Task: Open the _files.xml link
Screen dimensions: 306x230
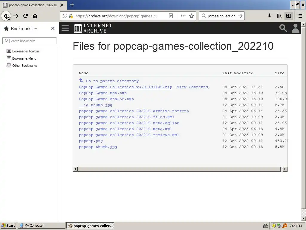Action: click(x=126, y=117)
